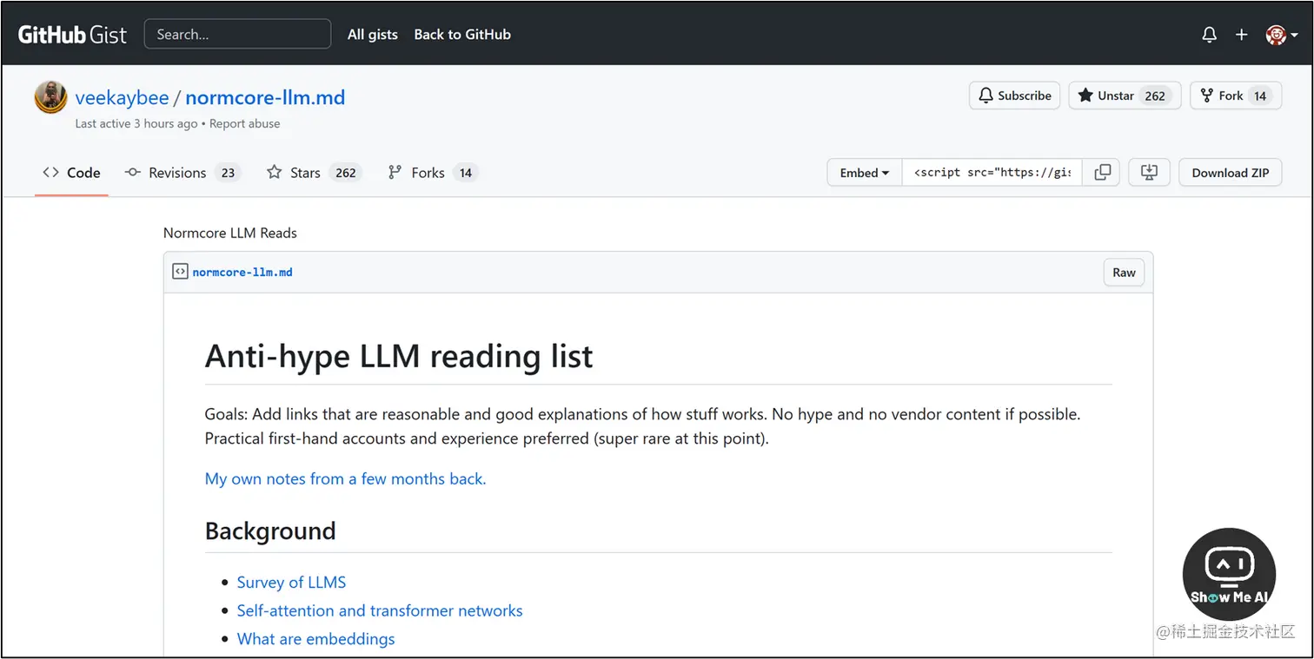
Task: Go Back to GitHub
Action: point(462,35)
